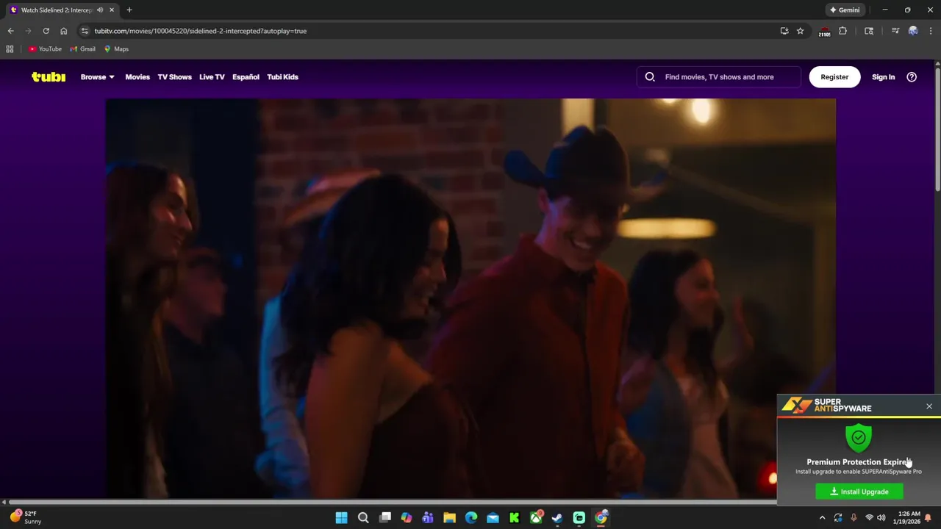Screen dimensions: 941x529
Task: Open the weather widget showing 52°F Sunny
Action: (26, 518)
